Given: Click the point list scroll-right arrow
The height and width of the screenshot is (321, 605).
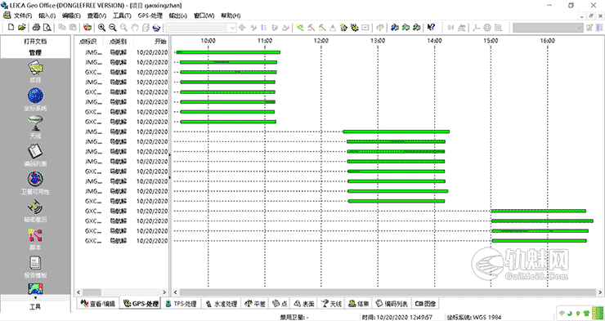Looking at the screenshot, I should (164, 292).
